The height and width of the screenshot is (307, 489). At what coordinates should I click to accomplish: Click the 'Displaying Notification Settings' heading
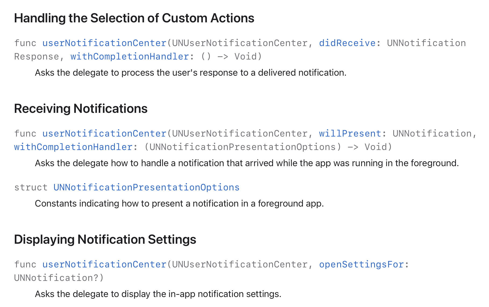pyautogui.click(x=105, y=240)
